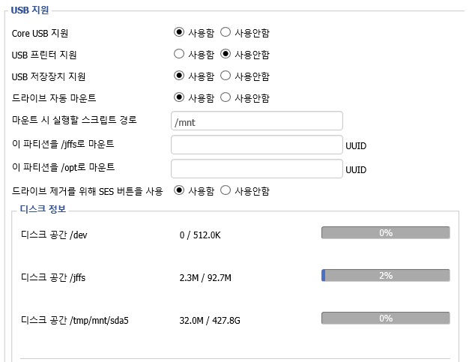Click the /jffs 2% usage bar

click(x=386, y=276)
